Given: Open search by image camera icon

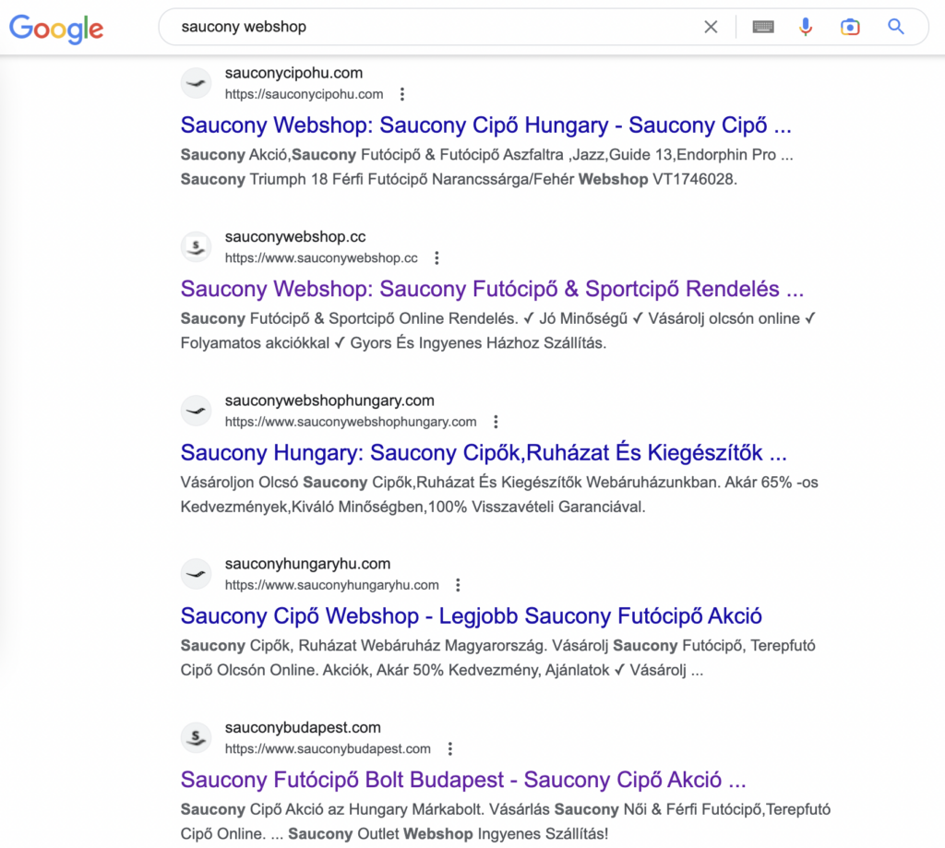Looking at the screenshot, I should tap(850, 27).
